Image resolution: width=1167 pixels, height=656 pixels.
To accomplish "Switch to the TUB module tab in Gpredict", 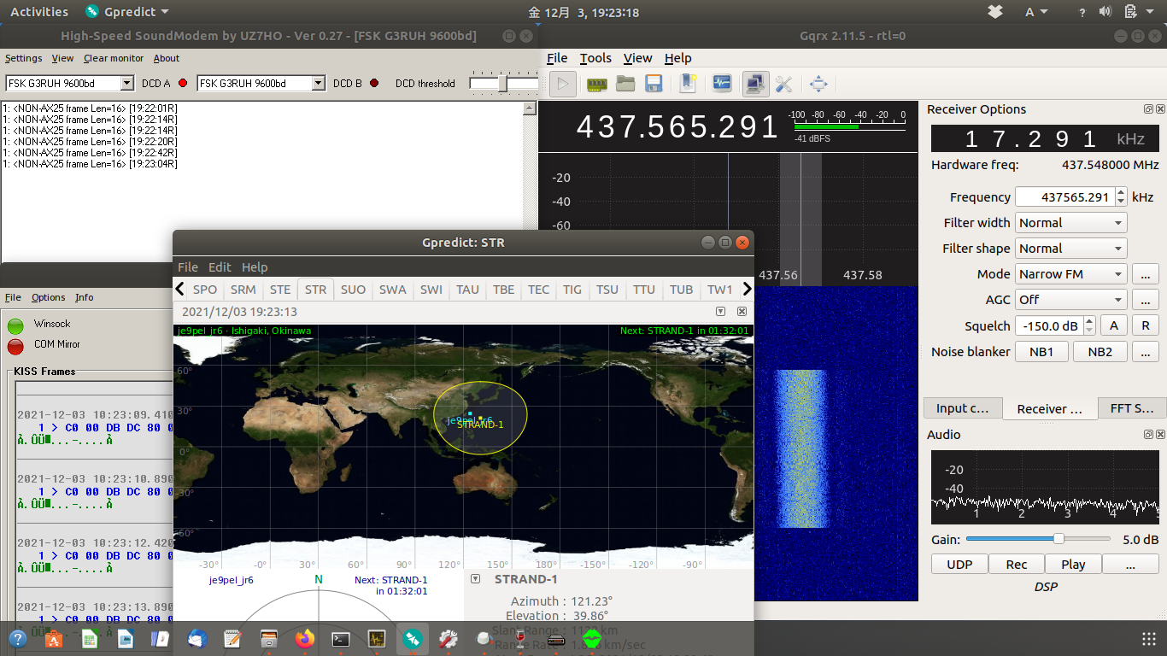I will click(x=682, y=290).
